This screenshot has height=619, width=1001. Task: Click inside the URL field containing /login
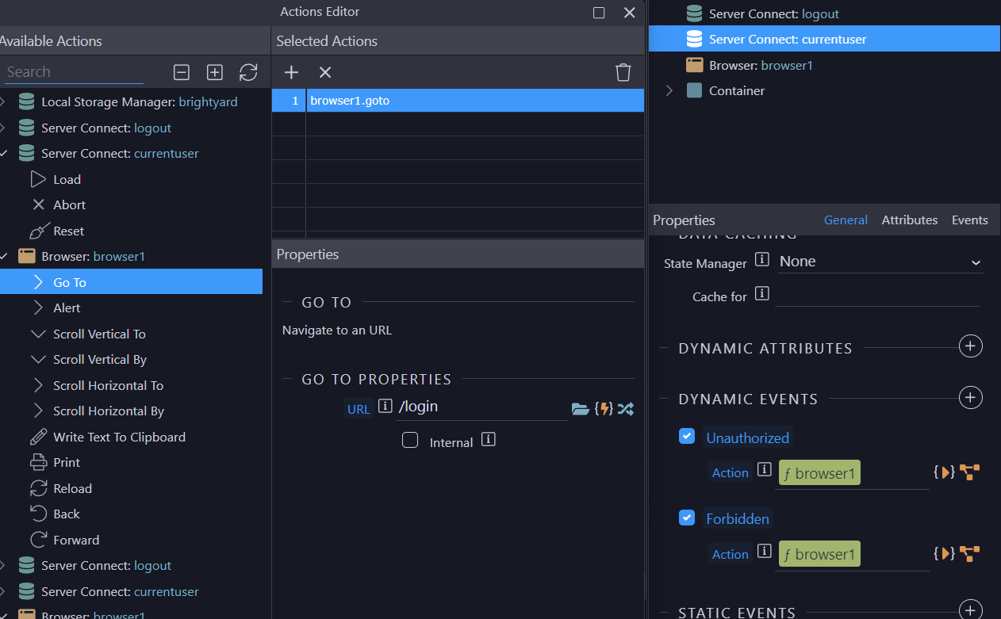tap(476, 406)
